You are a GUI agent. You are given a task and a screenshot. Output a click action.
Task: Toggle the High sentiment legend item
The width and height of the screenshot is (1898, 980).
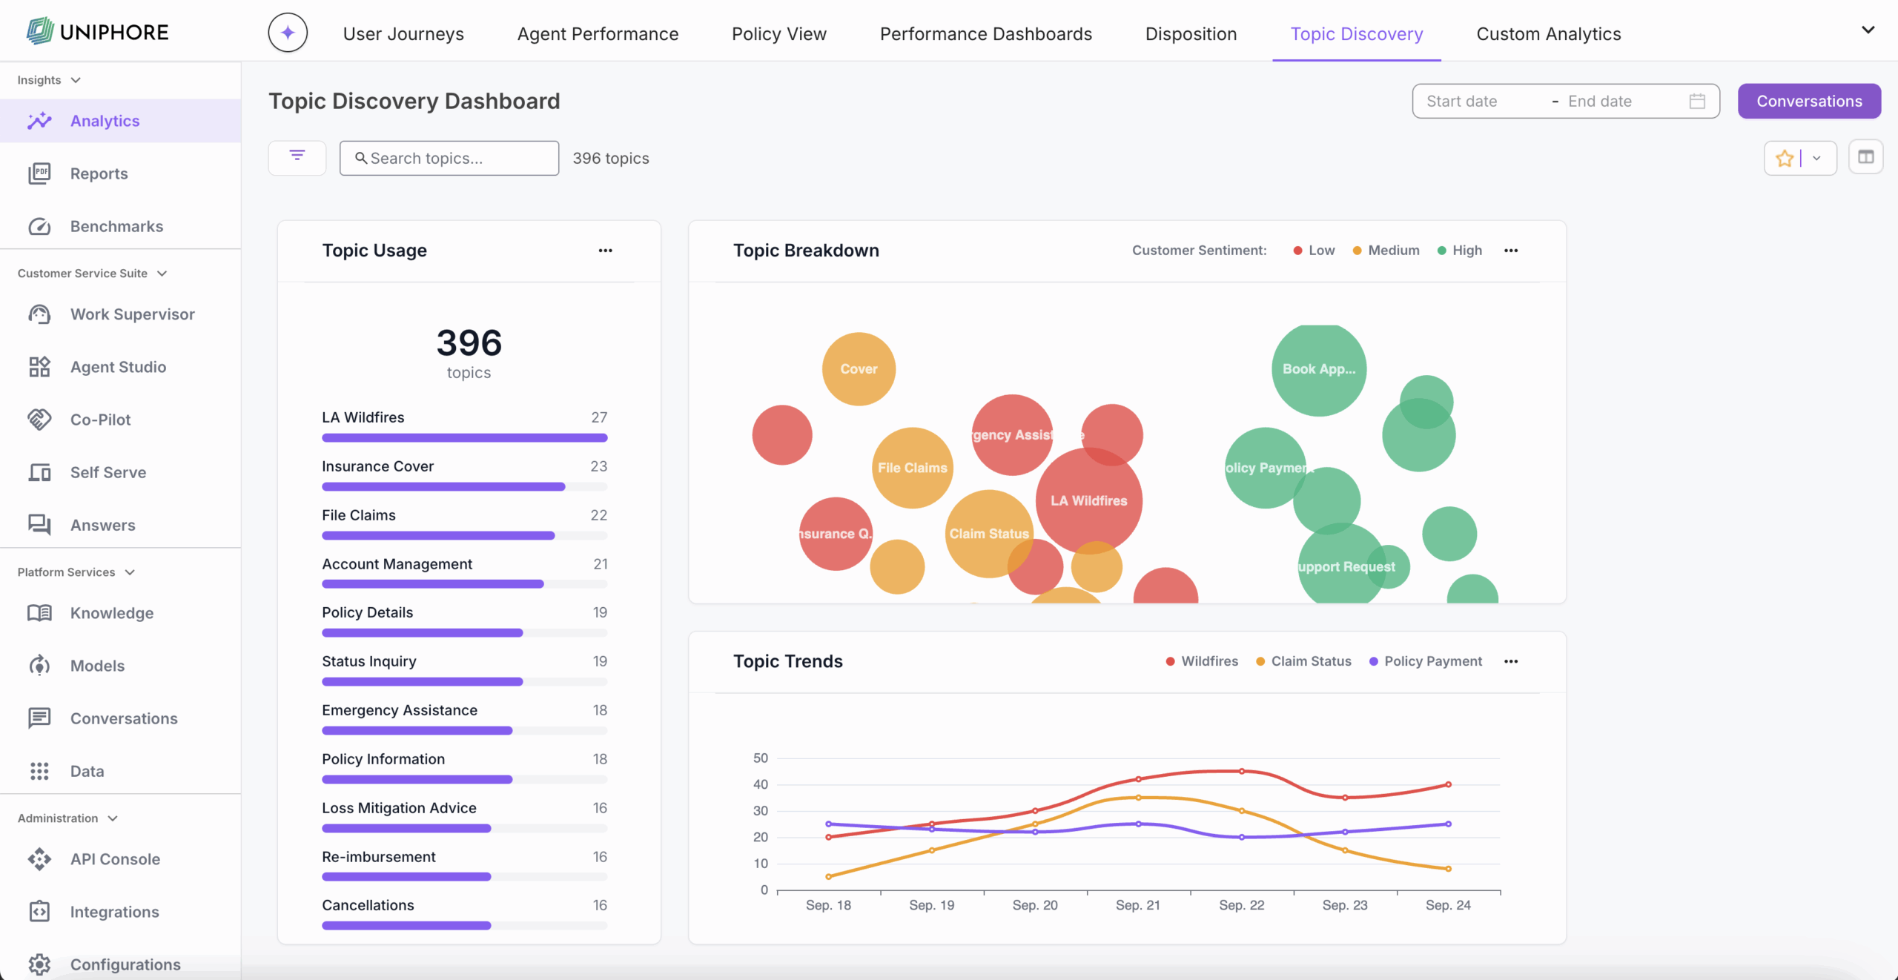tap(1459, 251)
